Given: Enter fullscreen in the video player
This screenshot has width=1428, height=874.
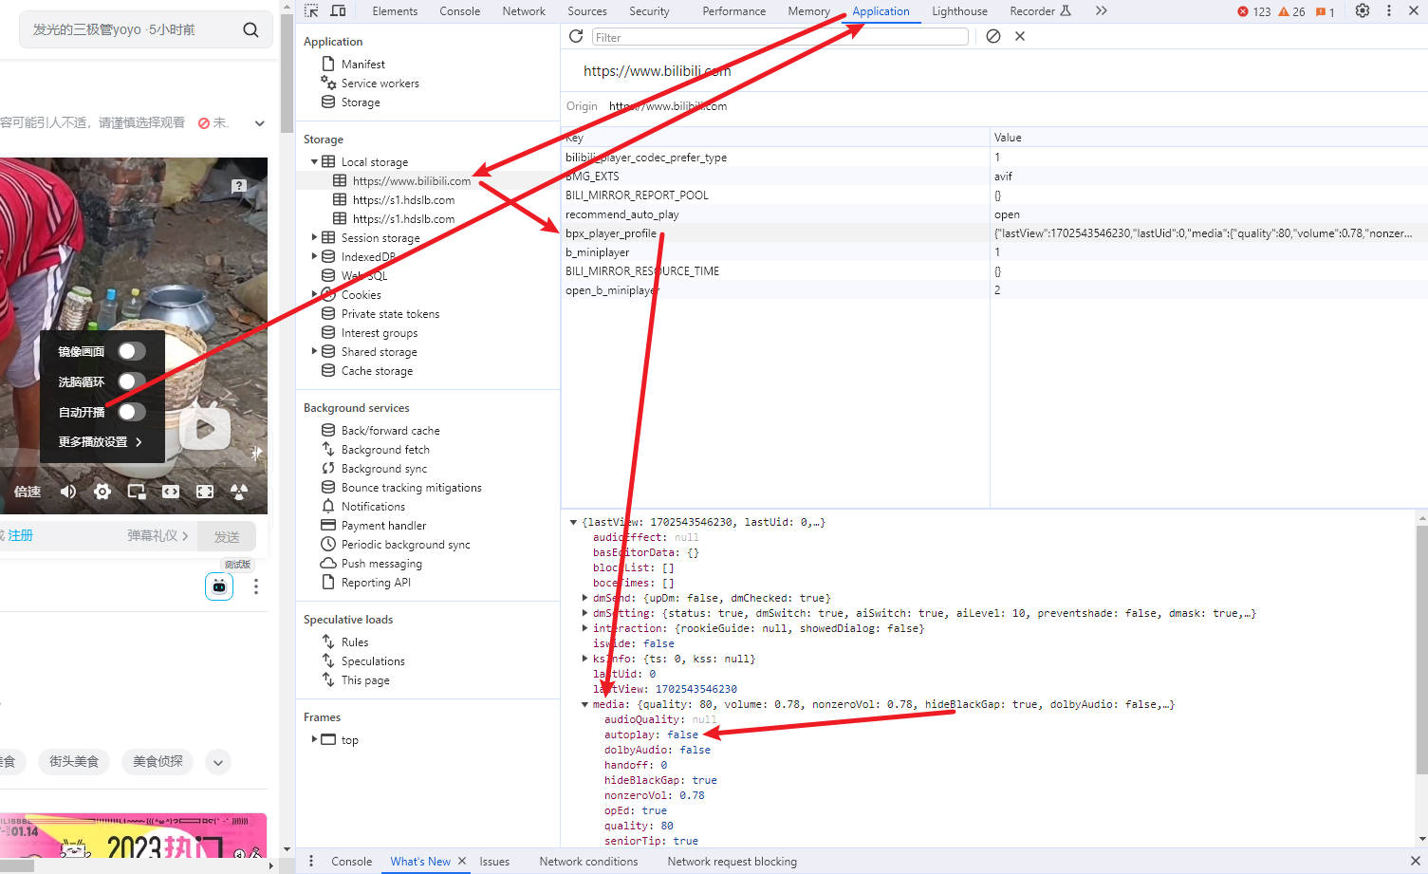Looking at the screenshot, I should click(205, 492).
